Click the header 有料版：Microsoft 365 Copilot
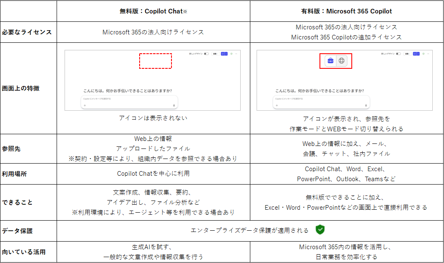Image resolution: width=444 pixels, height=263 pixels. click(346, 11)
